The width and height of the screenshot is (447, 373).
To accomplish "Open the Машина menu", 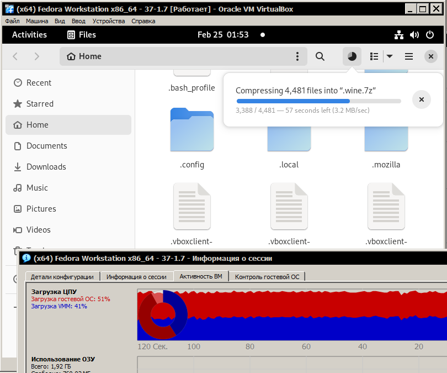I will (37, 21).
